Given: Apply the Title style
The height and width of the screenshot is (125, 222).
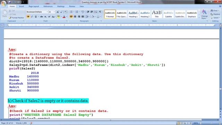Looking at the screenshot, I should pos(157,14).
